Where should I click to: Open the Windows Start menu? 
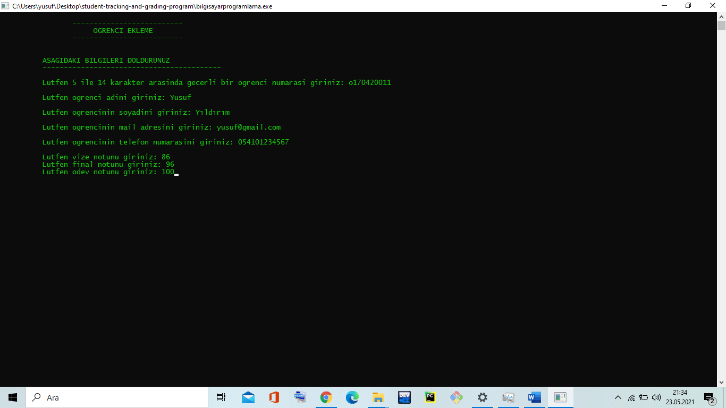(13, 397)
